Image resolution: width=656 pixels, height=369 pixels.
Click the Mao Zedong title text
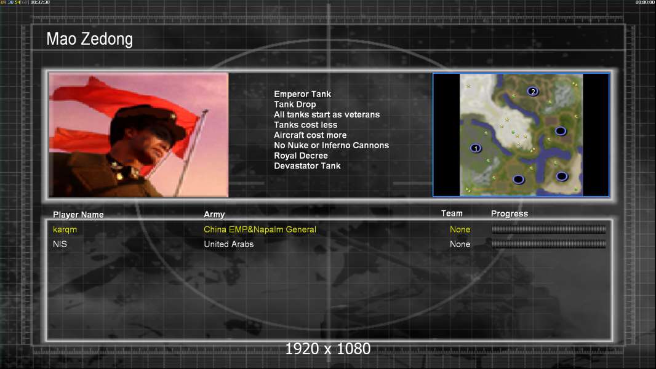(x=89, y=39)
